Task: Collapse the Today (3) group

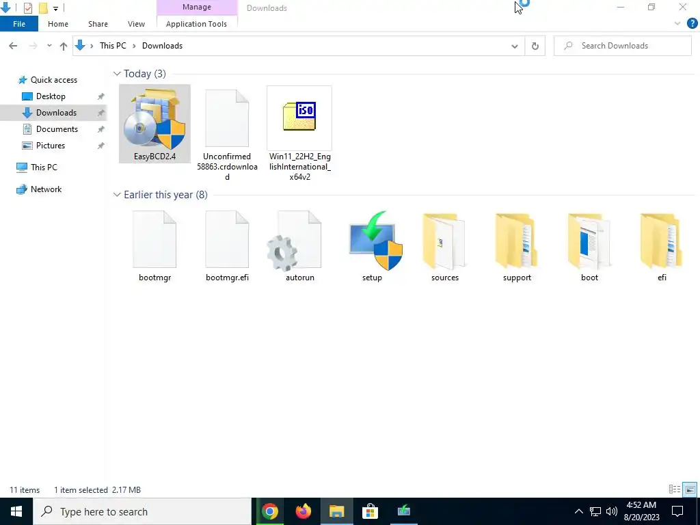Action: (116, 74)
